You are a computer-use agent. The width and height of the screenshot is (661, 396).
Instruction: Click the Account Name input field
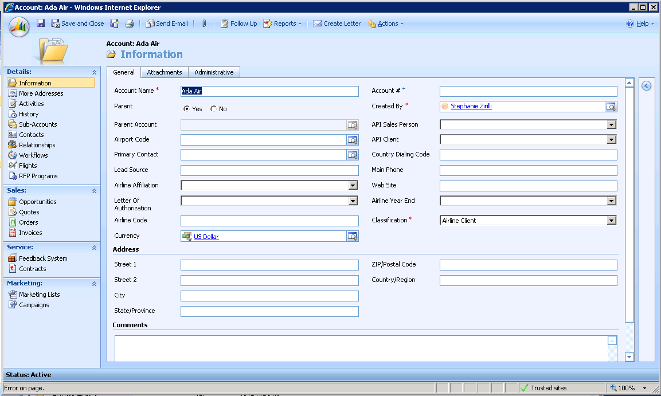pos(270,92)
